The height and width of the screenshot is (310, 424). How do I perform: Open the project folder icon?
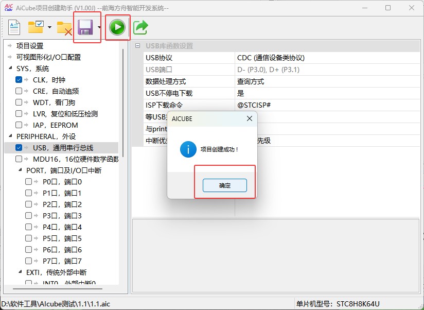[36, 27]
